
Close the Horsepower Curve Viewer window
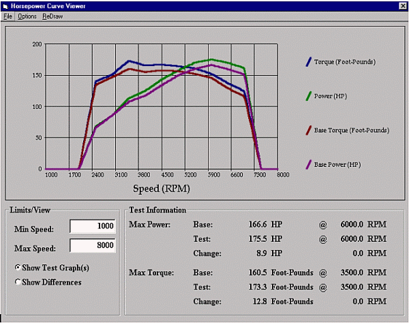pyautogui.click(x=403, y=5)
